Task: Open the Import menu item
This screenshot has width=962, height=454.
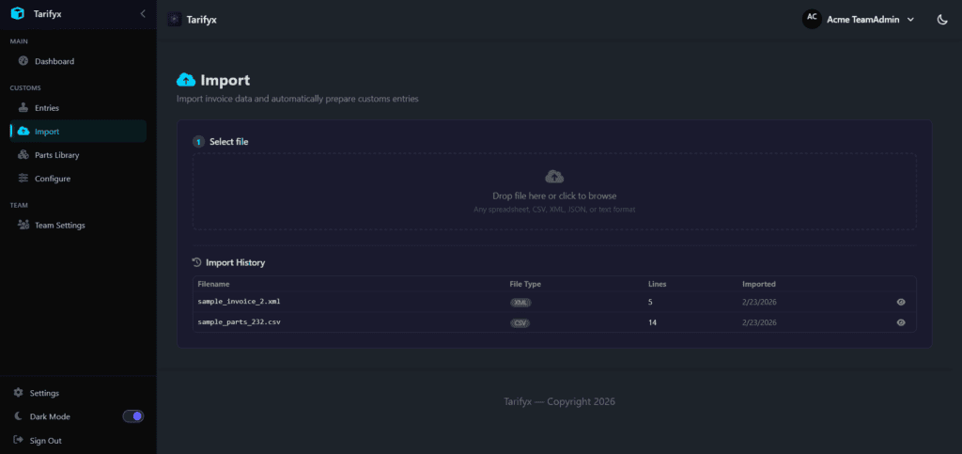Action: 47,132
